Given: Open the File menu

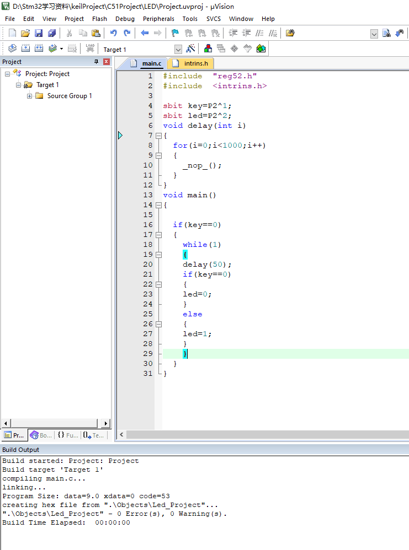Looking at the screenshot, I should pos(10,19).
